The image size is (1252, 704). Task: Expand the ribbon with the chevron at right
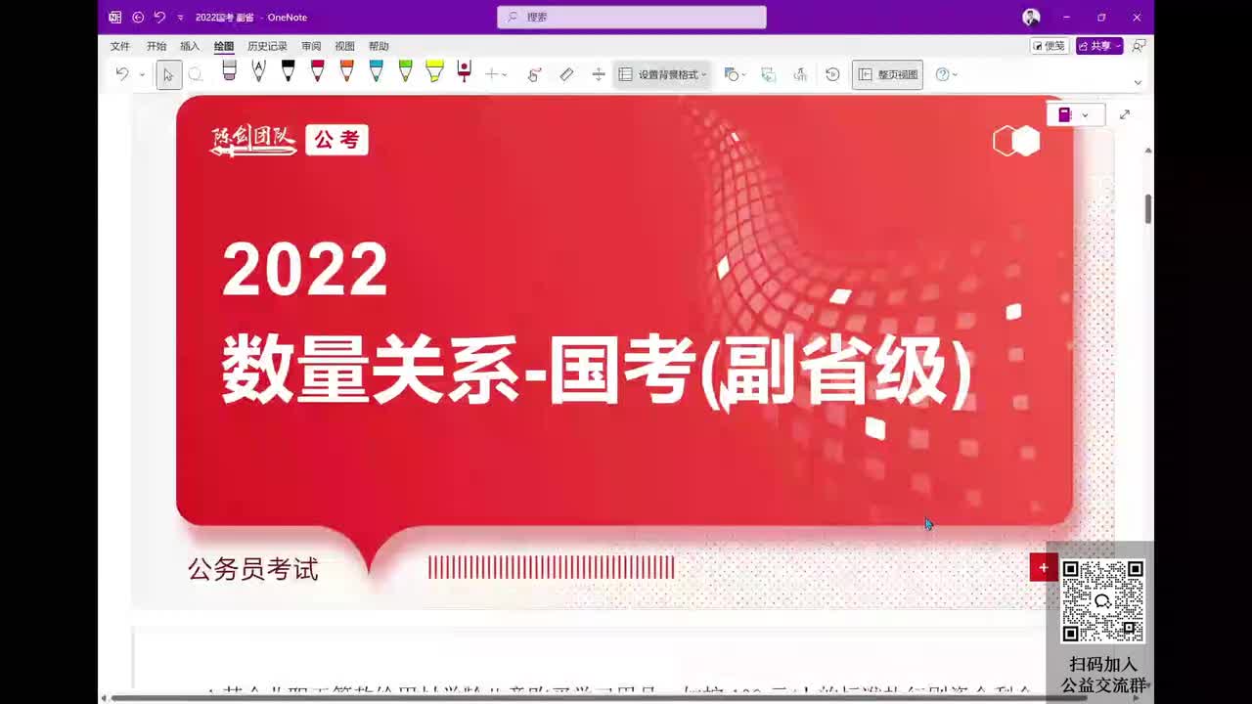click(1138, 82)
